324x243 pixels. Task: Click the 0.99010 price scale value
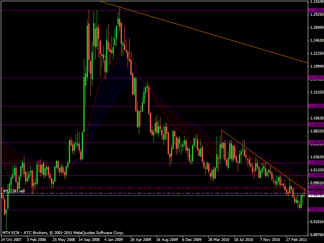[x=317, y=183]
